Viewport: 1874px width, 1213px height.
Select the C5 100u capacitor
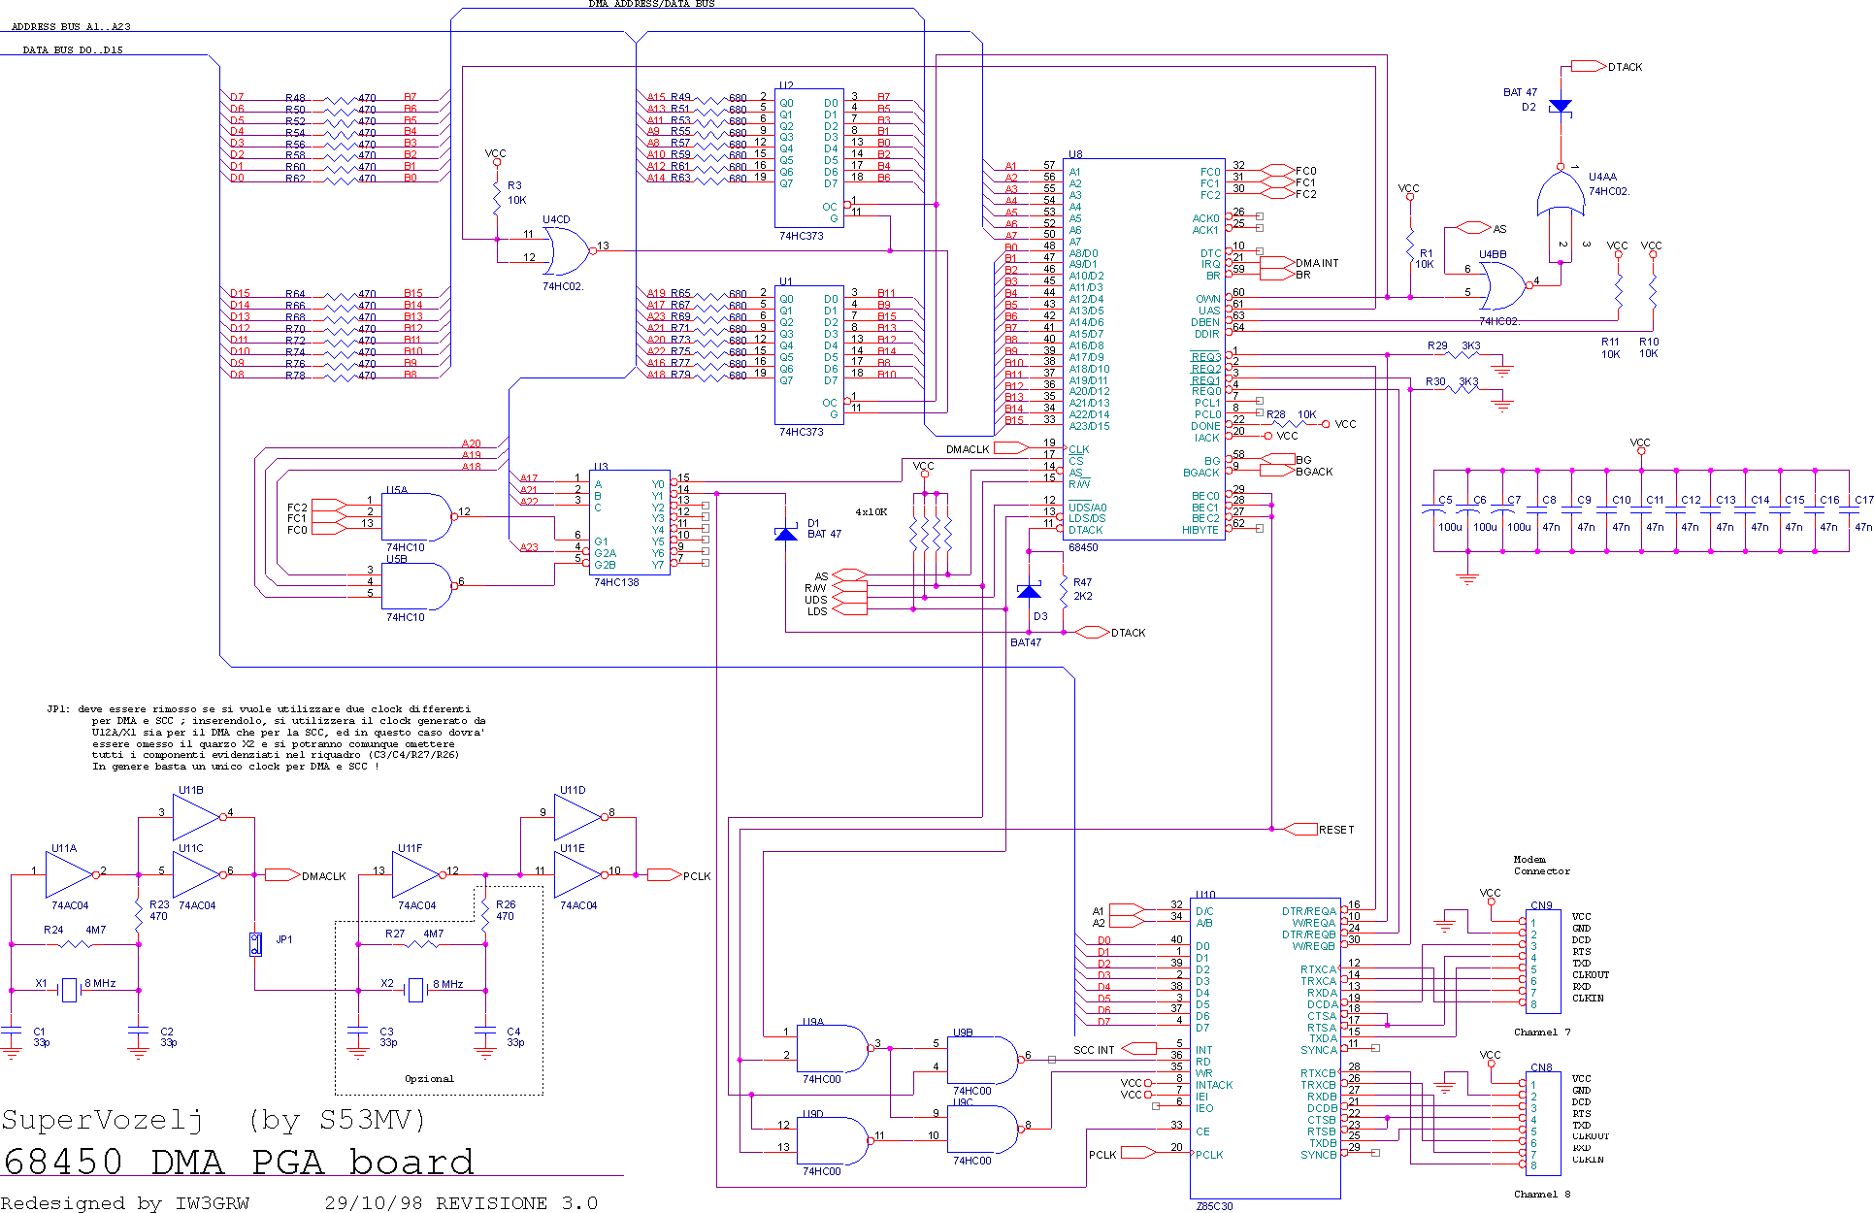click(x=1434, y=508)
